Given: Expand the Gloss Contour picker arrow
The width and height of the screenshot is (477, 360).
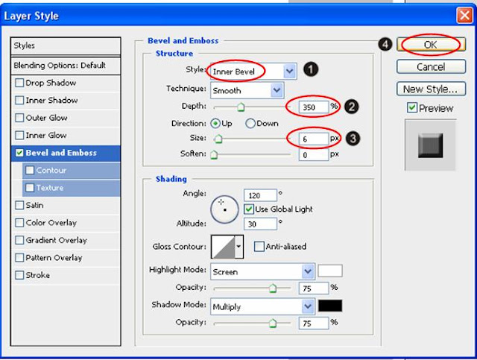Looking at the screenshot, I should [239, 247].
